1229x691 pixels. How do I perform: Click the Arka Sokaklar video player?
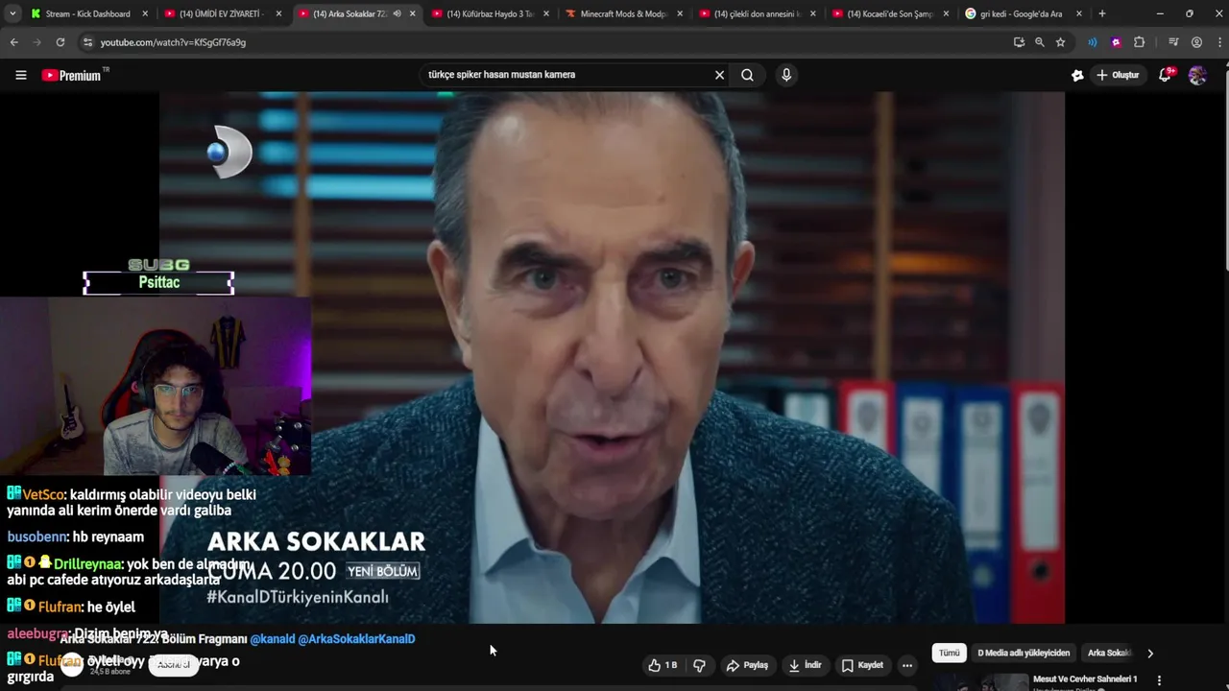(x=612, y=357)
